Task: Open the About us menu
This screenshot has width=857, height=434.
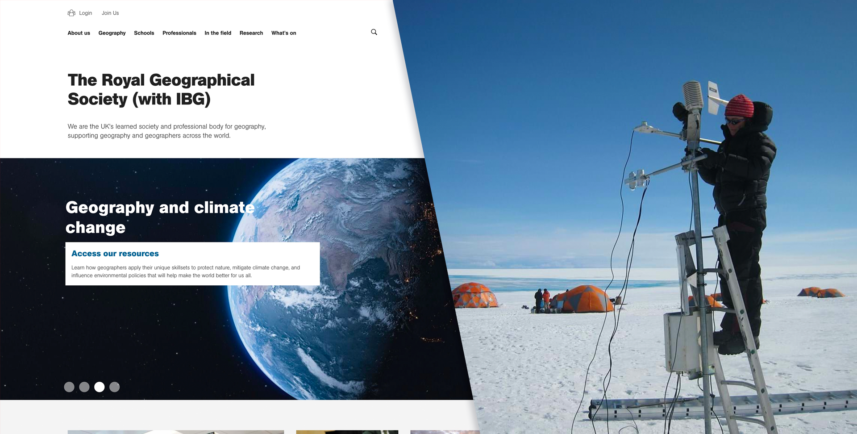Action: (79, 33)
